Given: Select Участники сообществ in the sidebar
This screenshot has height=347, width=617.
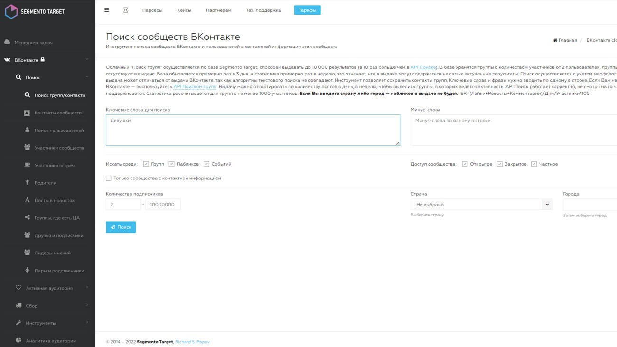Looking at the screenshot, I should 59,148.
